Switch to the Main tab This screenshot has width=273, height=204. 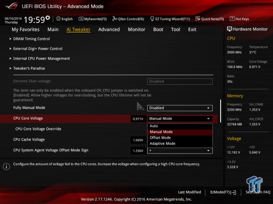pyautogui.click(x=53, y=29)
